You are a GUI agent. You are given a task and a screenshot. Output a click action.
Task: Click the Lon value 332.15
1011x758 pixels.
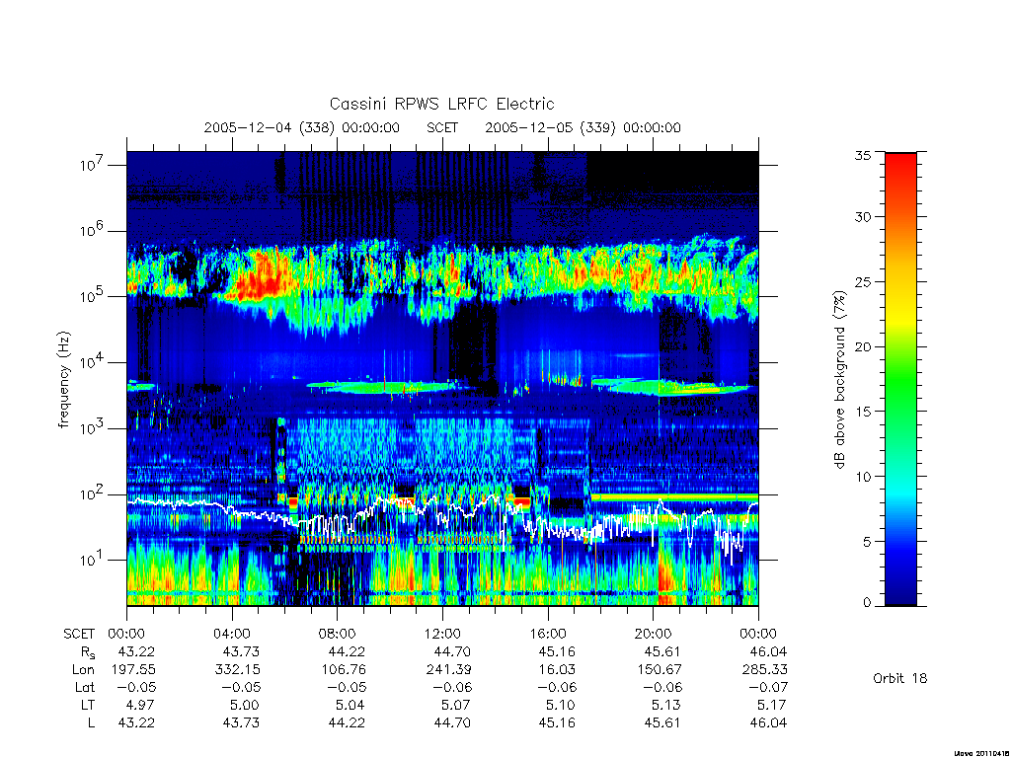click(237, 670)
